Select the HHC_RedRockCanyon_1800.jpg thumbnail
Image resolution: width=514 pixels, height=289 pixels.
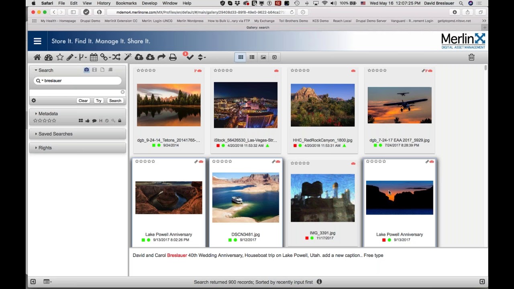pyautogui.click(x=322, y=105)
